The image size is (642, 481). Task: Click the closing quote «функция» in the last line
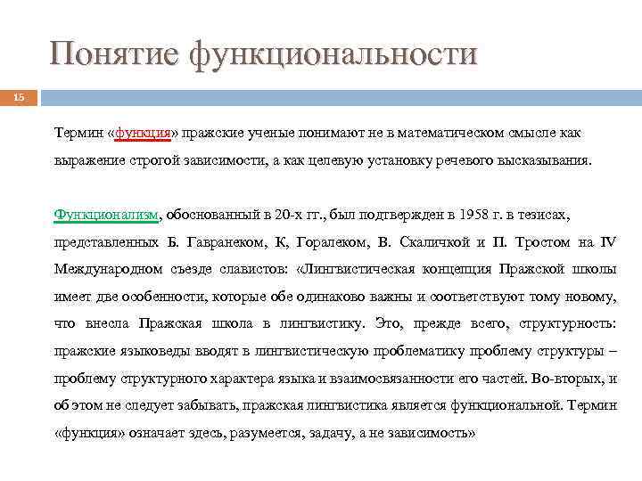[90, 433]
